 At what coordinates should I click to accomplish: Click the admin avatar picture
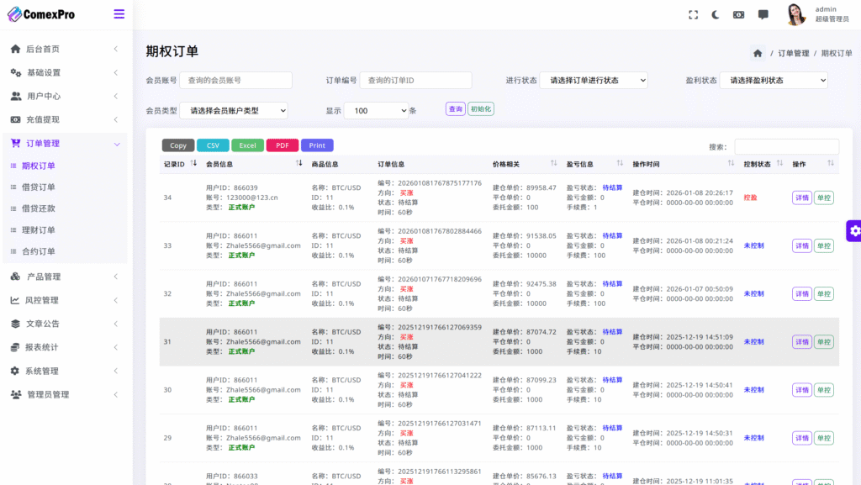point(795,14)
